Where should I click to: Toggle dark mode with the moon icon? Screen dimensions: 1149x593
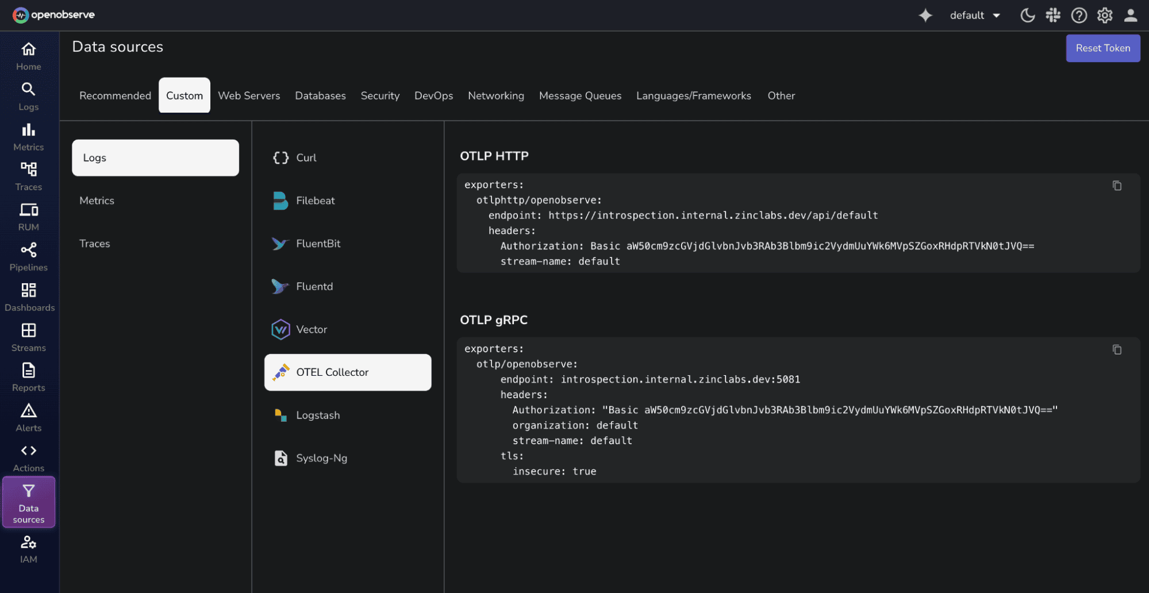[1028, 15]
